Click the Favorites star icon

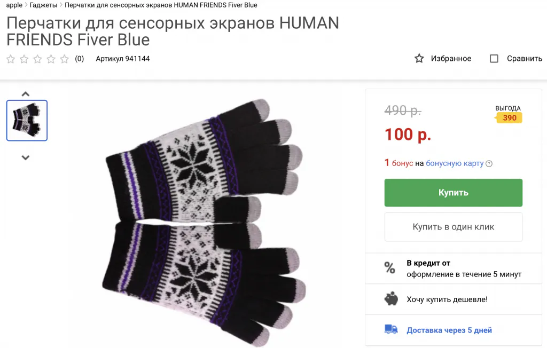click(x=419, y=58)
